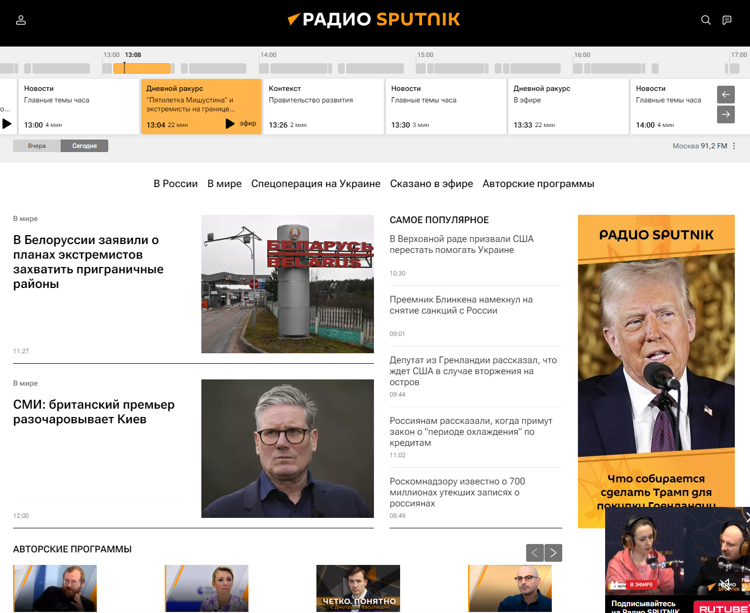Show earlier programs with left arrow
The height and width of the screenshot is (613, 750).
pyautogui.click(x=726, y=94)
